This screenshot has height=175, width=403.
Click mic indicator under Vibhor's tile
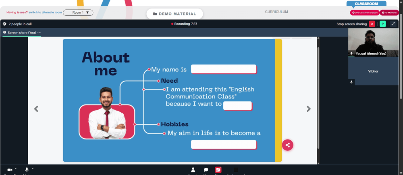pyautogui.click(x=351, y=82)
